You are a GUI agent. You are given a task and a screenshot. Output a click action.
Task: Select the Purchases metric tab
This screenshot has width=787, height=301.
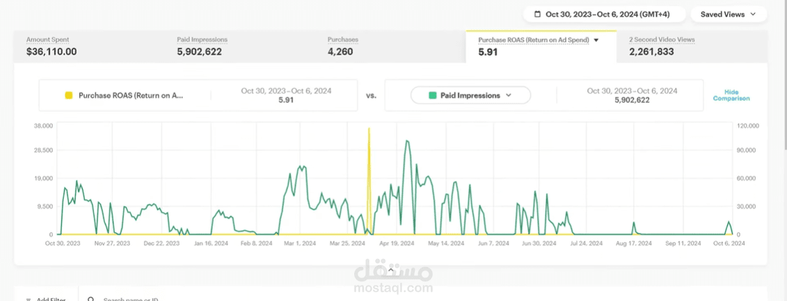[390, 46]
